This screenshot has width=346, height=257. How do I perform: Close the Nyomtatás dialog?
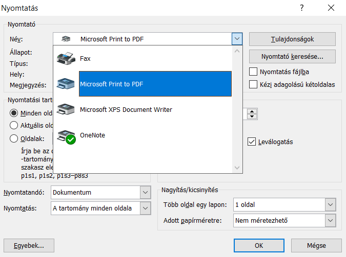pos(331,8)
